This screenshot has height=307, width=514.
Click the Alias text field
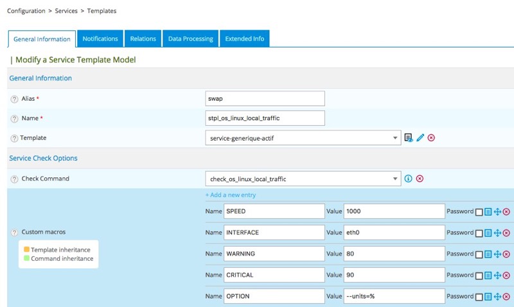[x=265, y=98]
